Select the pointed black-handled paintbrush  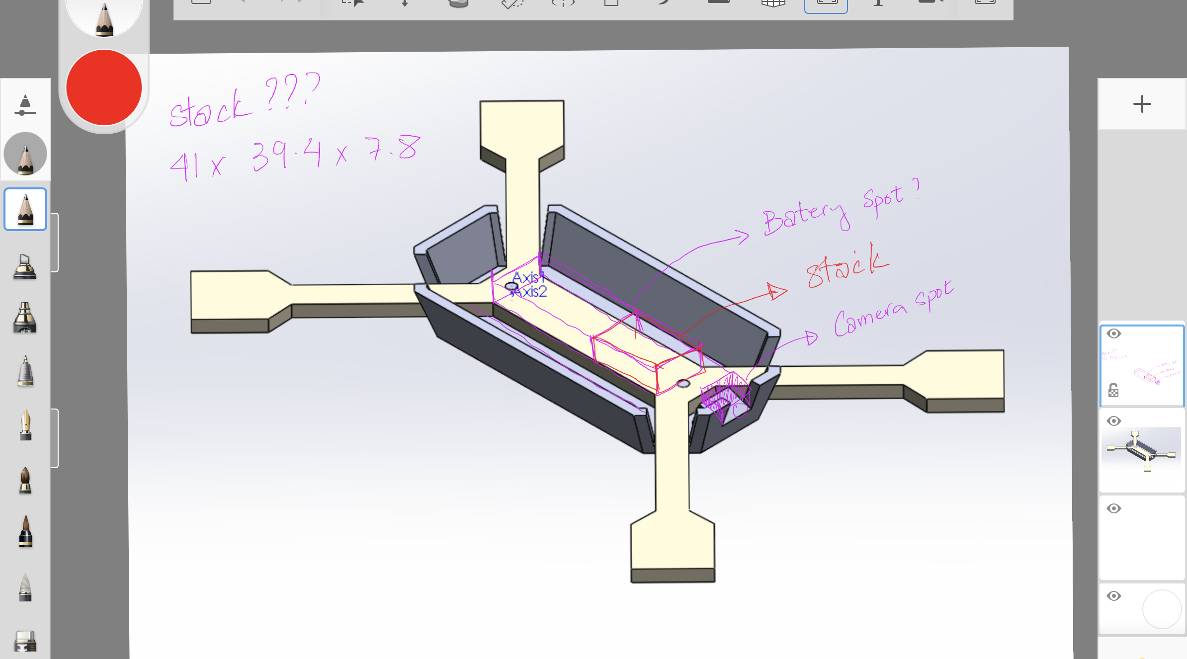25,531
